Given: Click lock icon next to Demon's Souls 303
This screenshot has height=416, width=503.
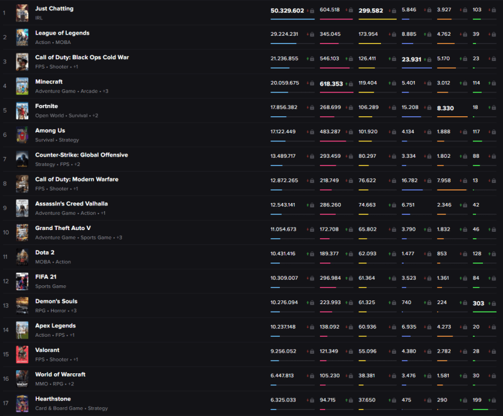Looking at the screenshot, I should point(494,304).
